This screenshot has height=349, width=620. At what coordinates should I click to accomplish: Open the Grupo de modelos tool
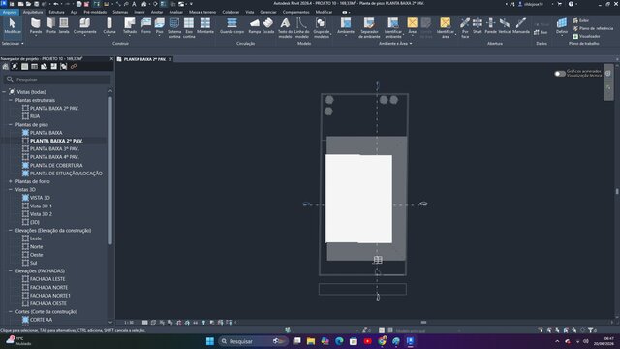321,28
